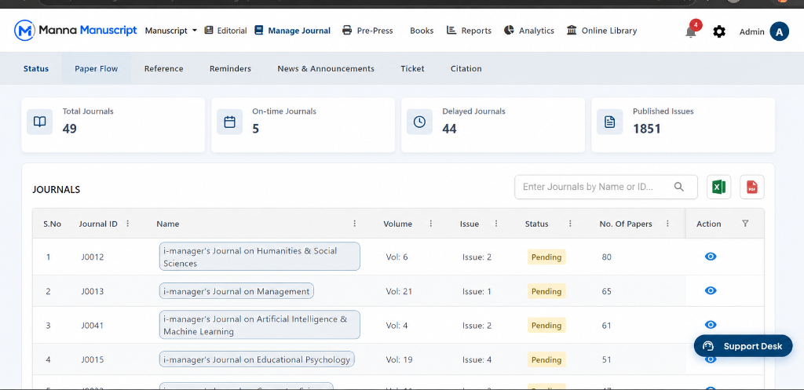The height and width of the screenshot is (390, 804).
Task: Open Issue column options menu
Action: pos(496,224)
